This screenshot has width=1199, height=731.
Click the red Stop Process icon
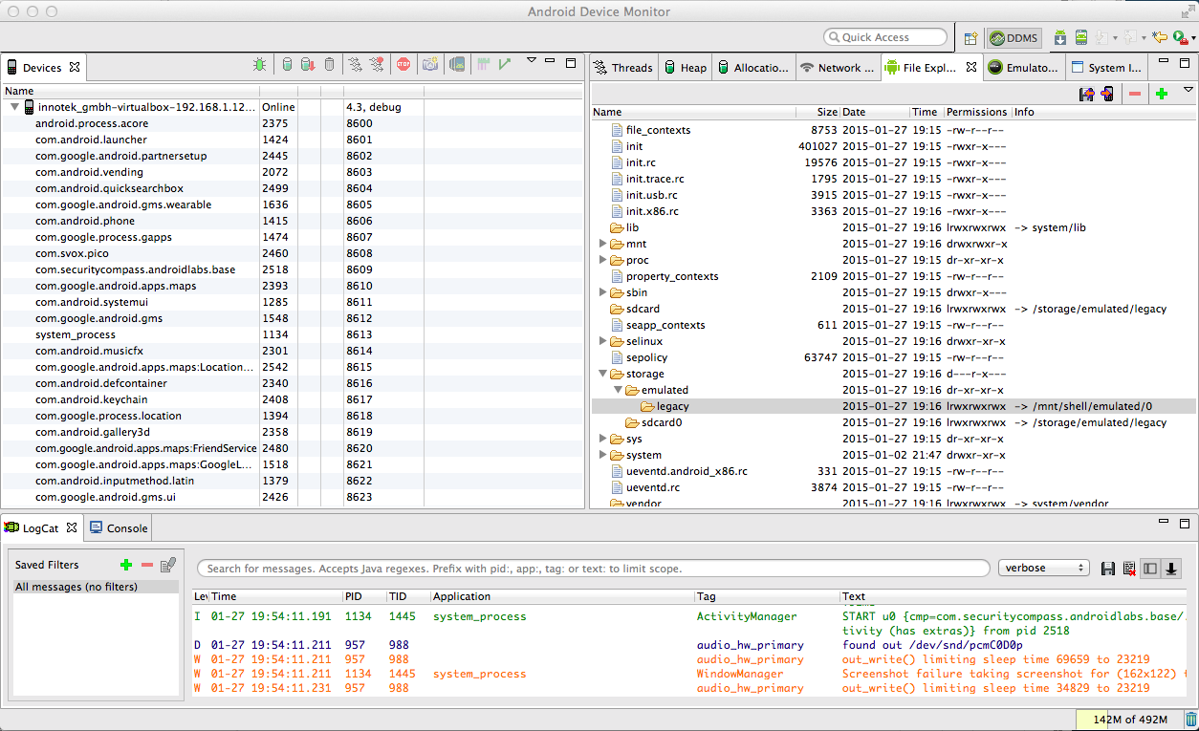403,65
